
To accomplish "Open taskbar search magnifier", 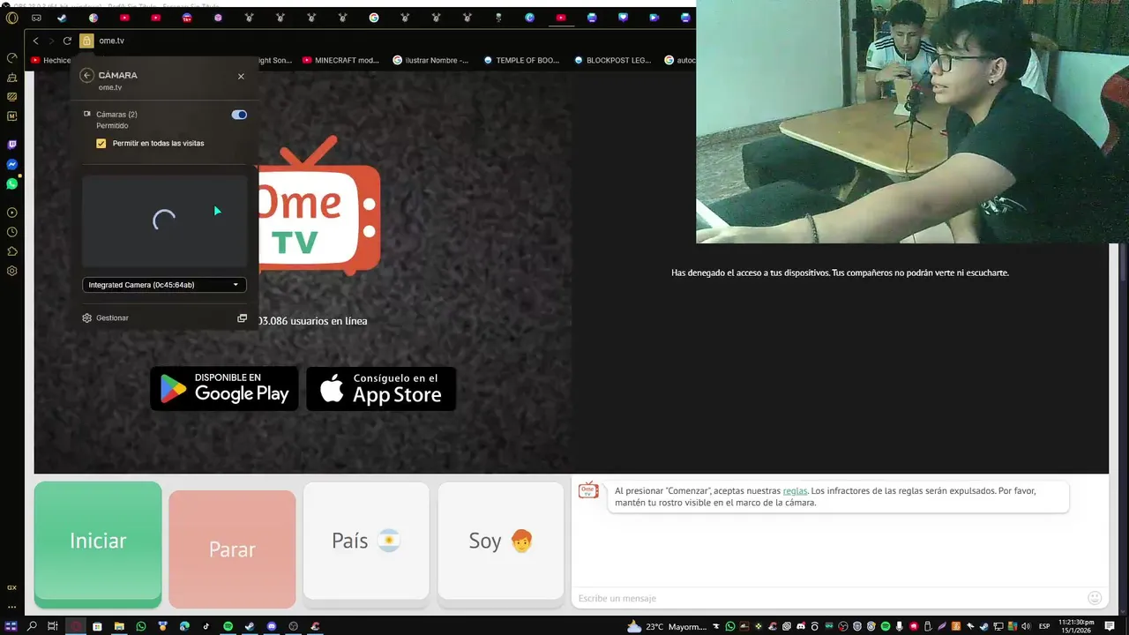I will [33, 626].
